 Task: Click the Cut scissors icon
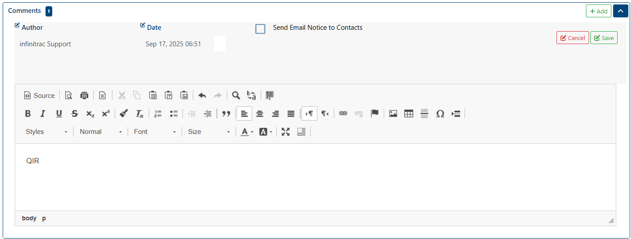[x=121, y=95]
